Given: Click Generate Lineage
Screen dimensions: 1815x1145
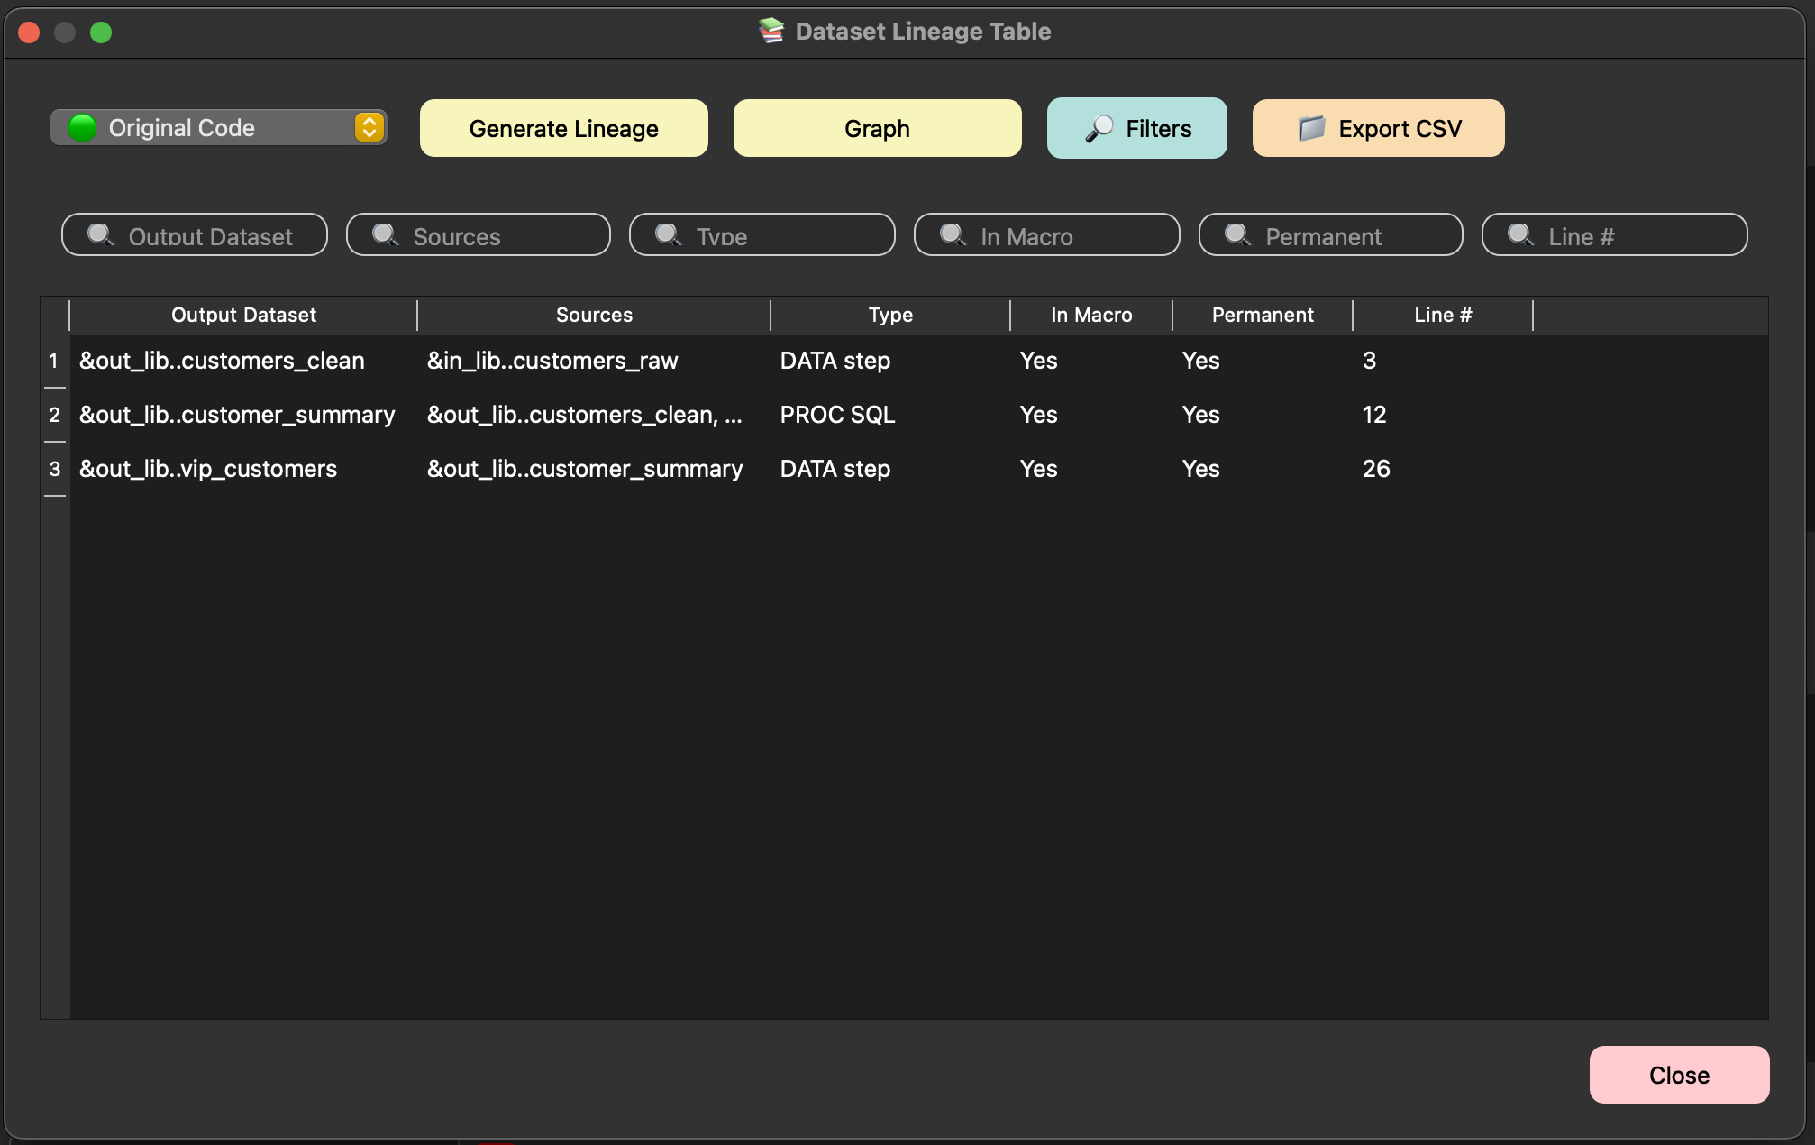Looking at the screenshot, I should click(563, 128).
